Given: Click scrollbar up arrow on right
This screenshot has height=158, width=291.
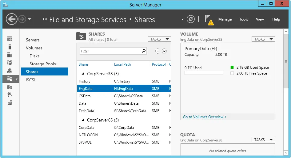Looking at the screenshot, I should (x=286, y=32).
